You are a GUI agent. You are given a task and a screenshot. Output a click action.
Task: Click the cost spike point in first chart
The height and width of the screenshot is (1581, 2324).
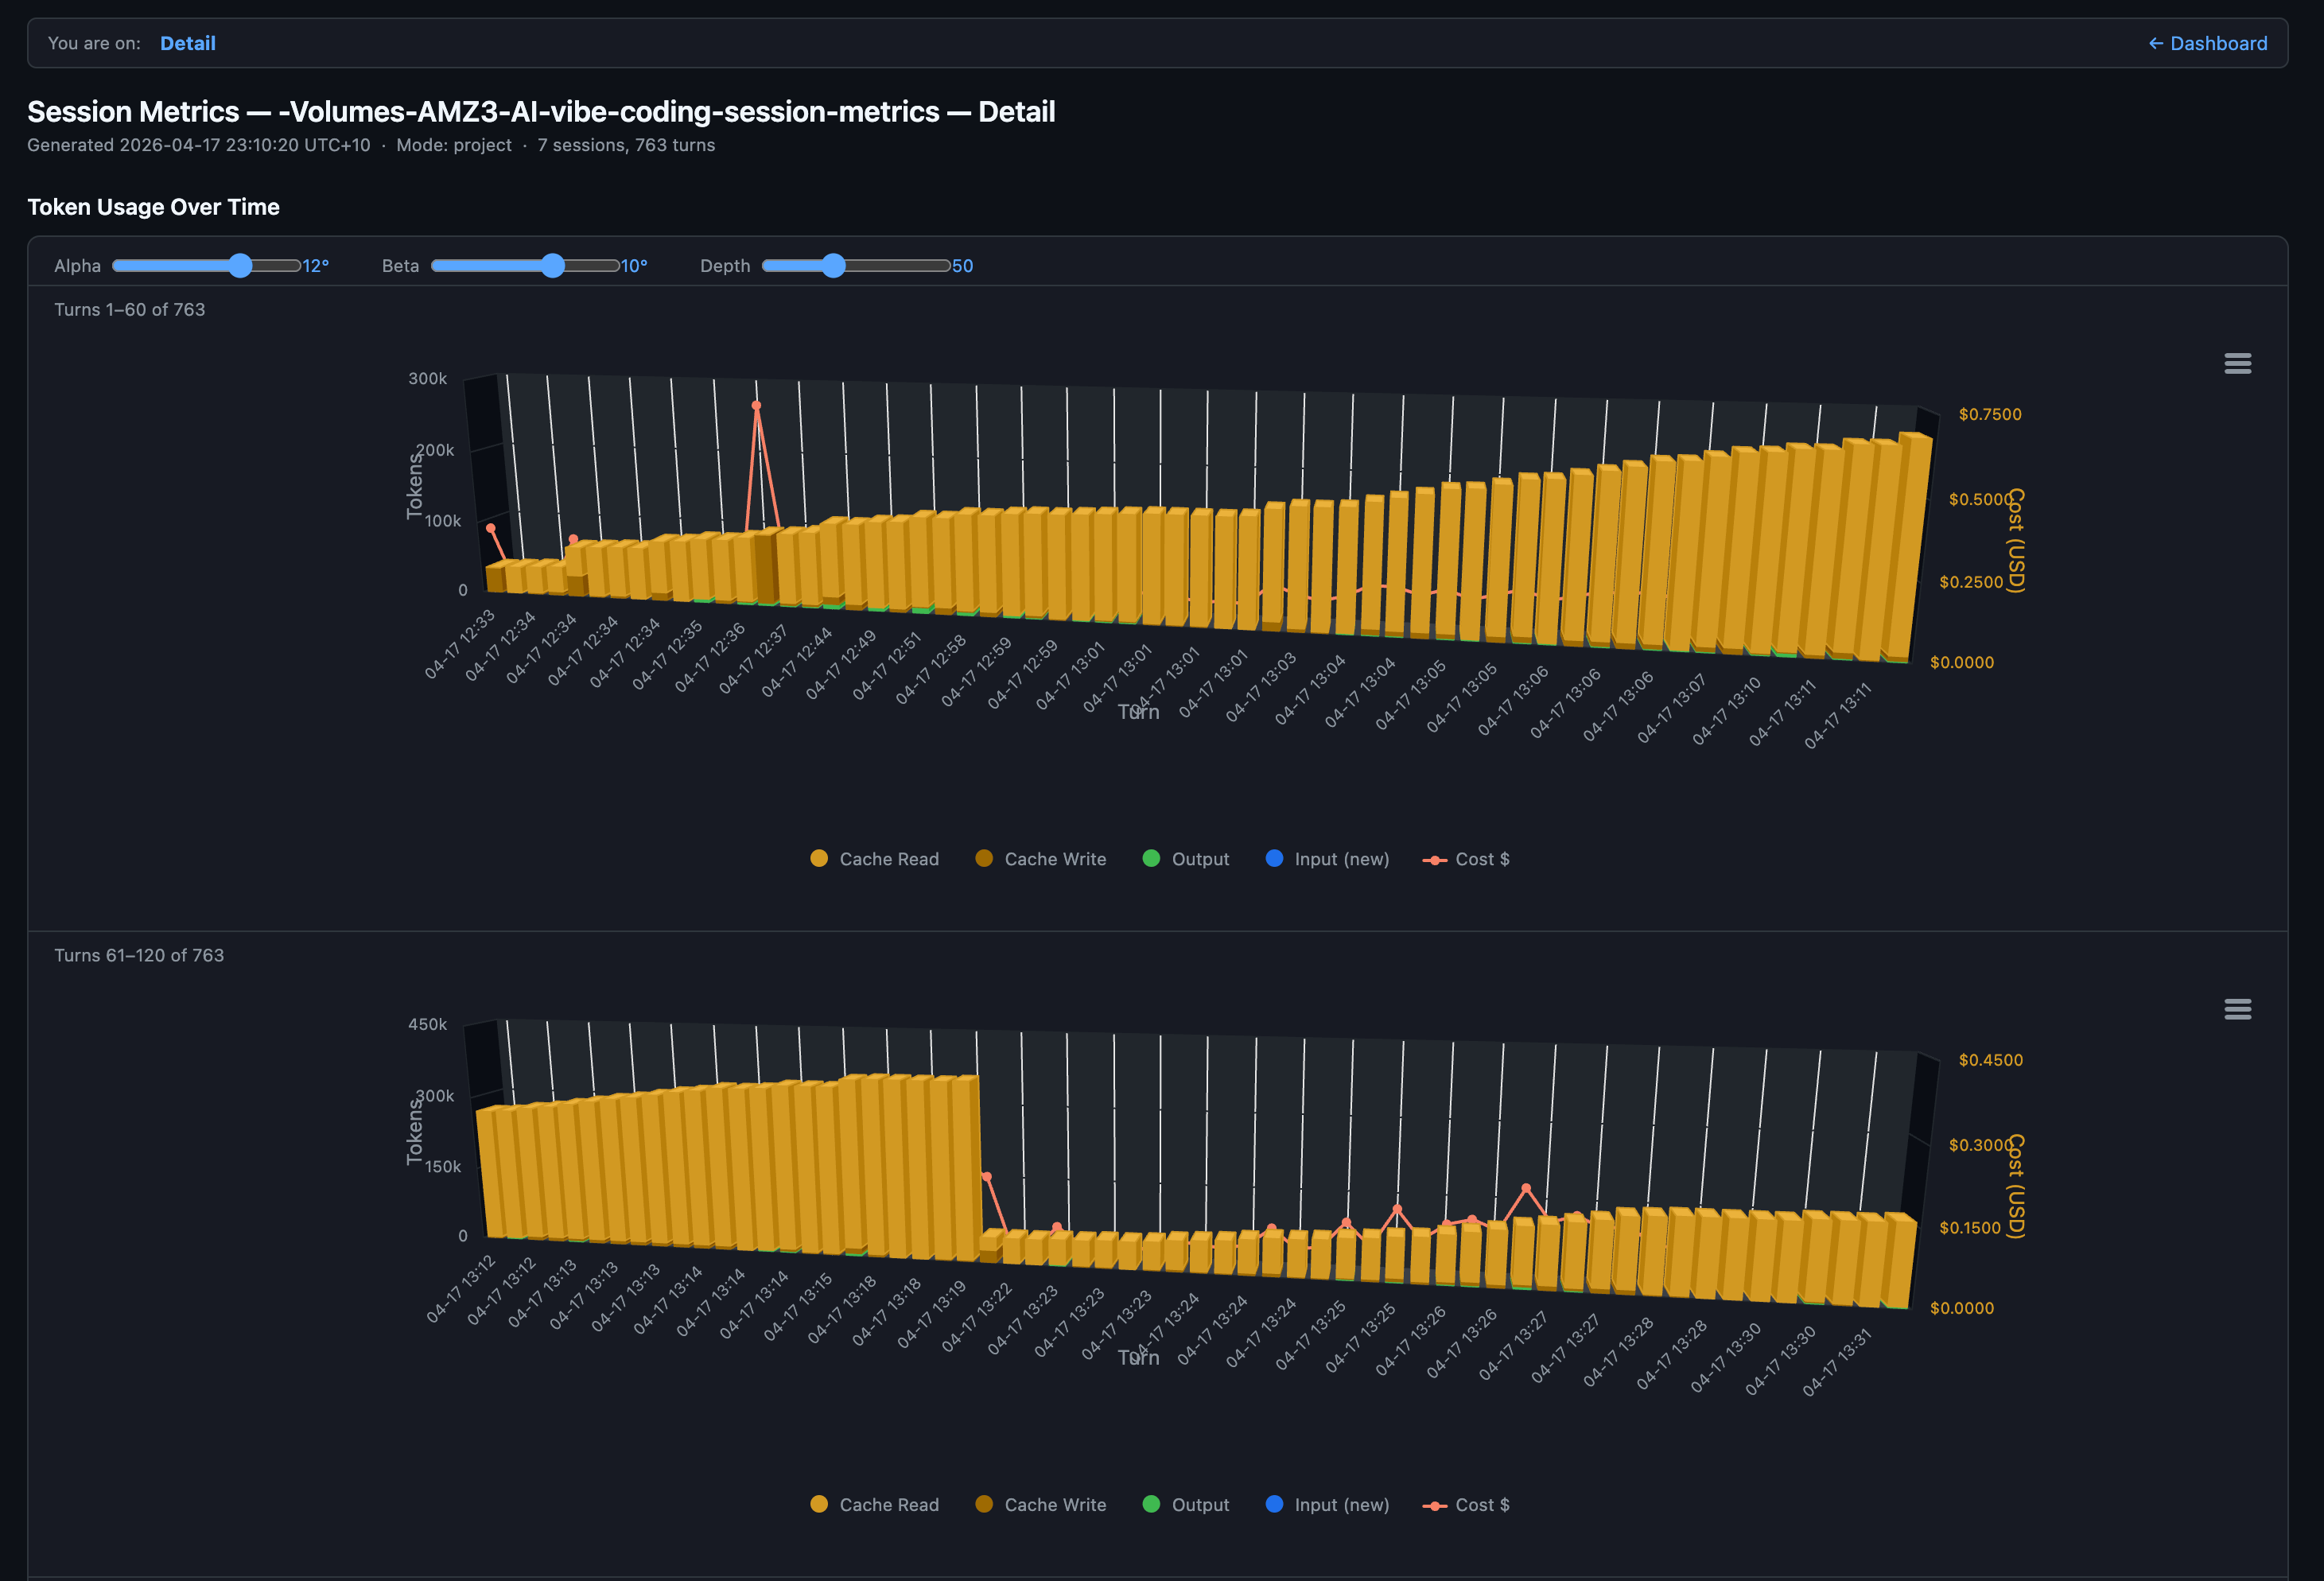point(756,405)
